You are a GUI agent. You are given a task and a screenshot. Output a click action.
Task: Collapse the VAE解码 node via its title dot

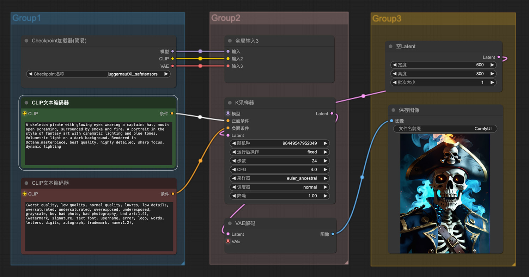point(230,223)
